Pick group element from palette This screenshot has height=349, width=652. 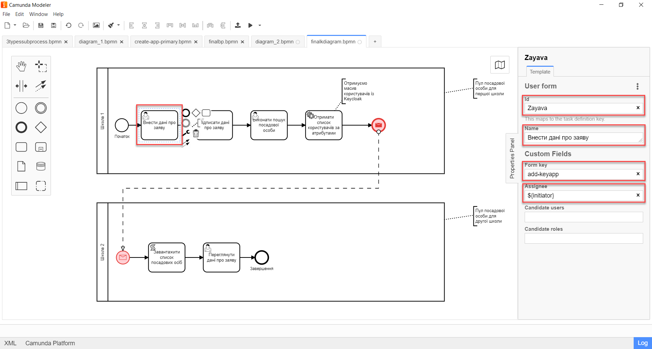41,186
